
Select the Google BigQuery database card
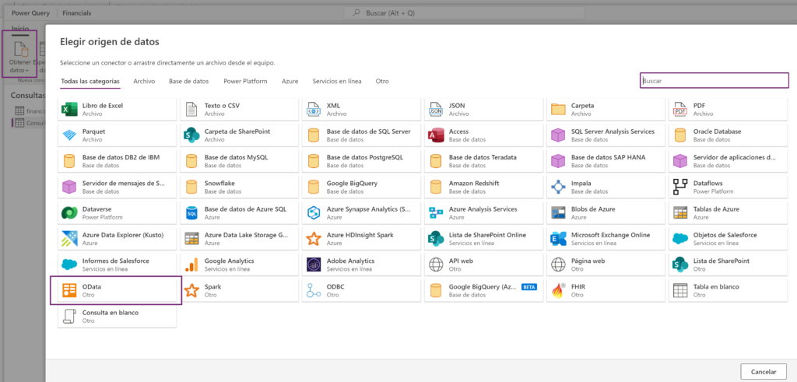pos(361,187)
